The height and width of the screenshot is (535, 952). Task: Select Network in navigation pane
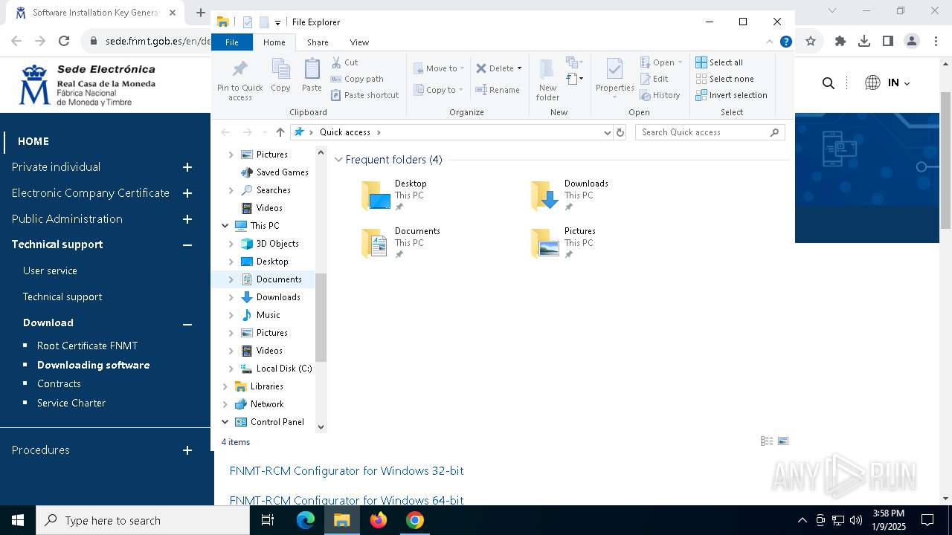(267, 404)
